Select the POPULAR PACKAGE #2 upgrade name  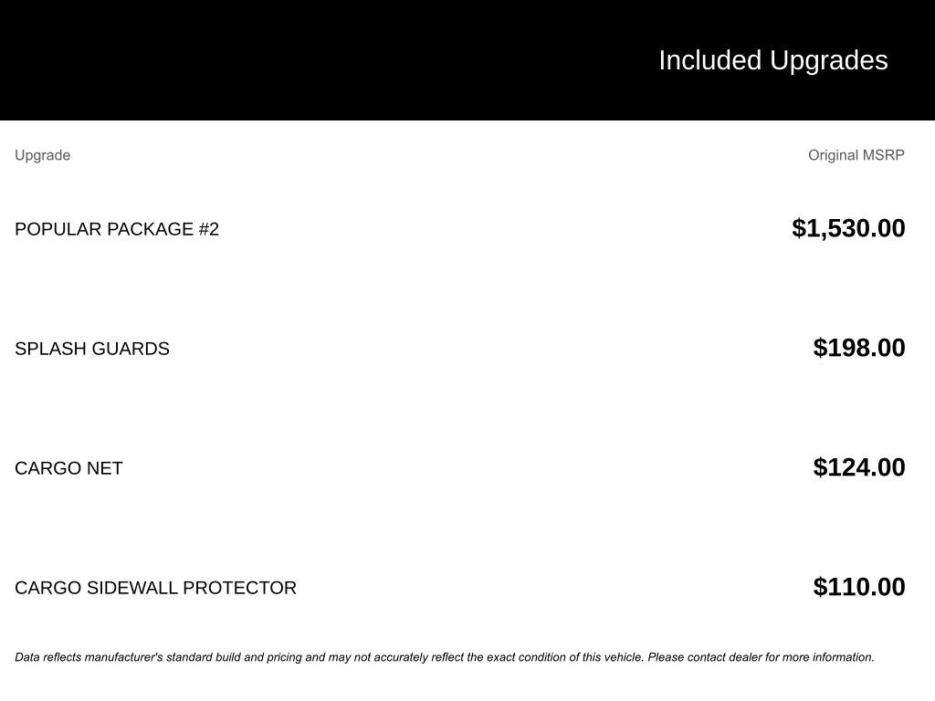tap(117, 229)
